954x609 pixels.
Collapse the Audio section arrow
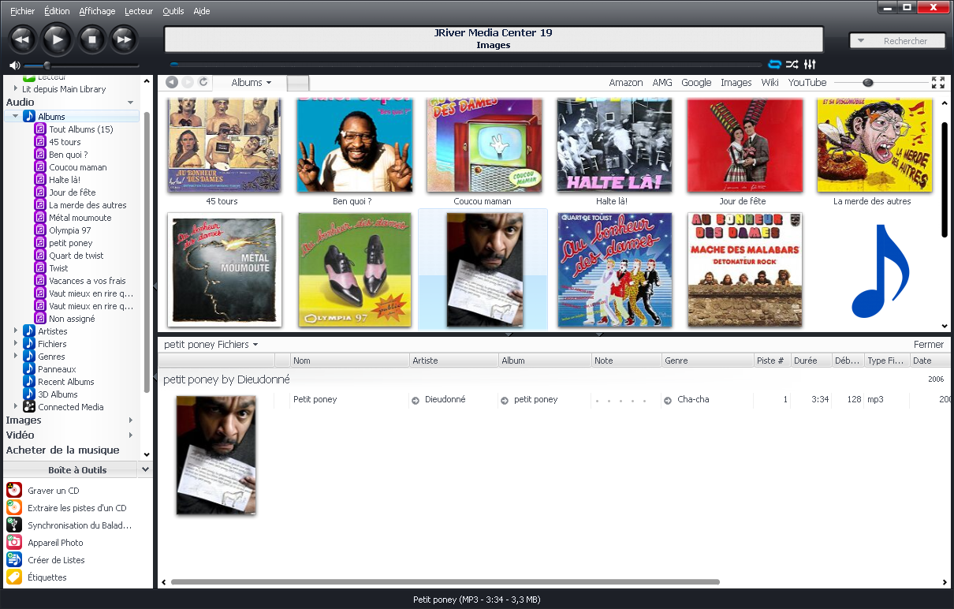click(131, 103)
